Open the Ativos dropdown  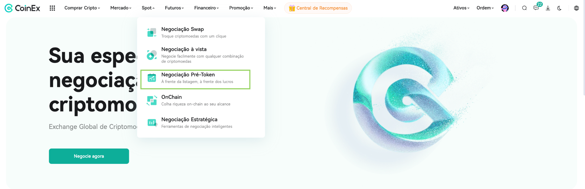click(461, 8)
